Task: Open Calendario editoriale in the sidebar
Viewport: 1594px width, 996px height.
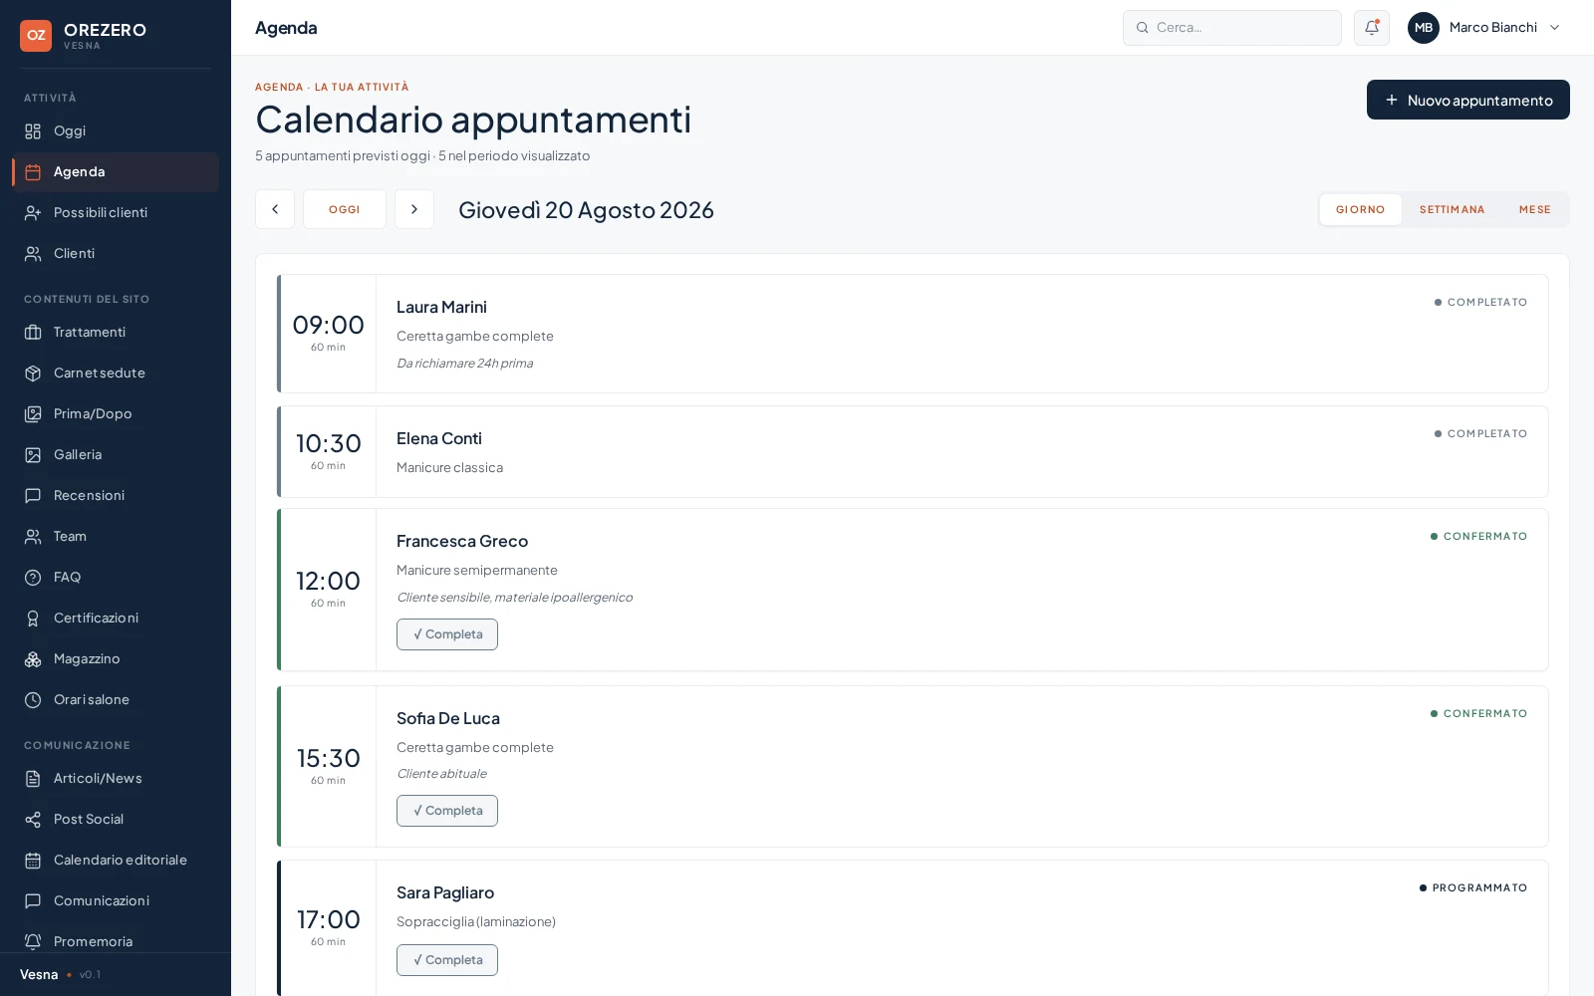Action: (116, 861)
